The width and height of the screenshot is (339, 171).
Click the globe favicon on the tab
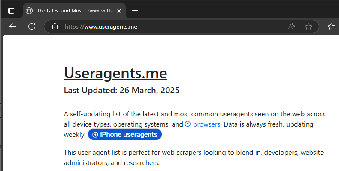click(x=30, y=11)
